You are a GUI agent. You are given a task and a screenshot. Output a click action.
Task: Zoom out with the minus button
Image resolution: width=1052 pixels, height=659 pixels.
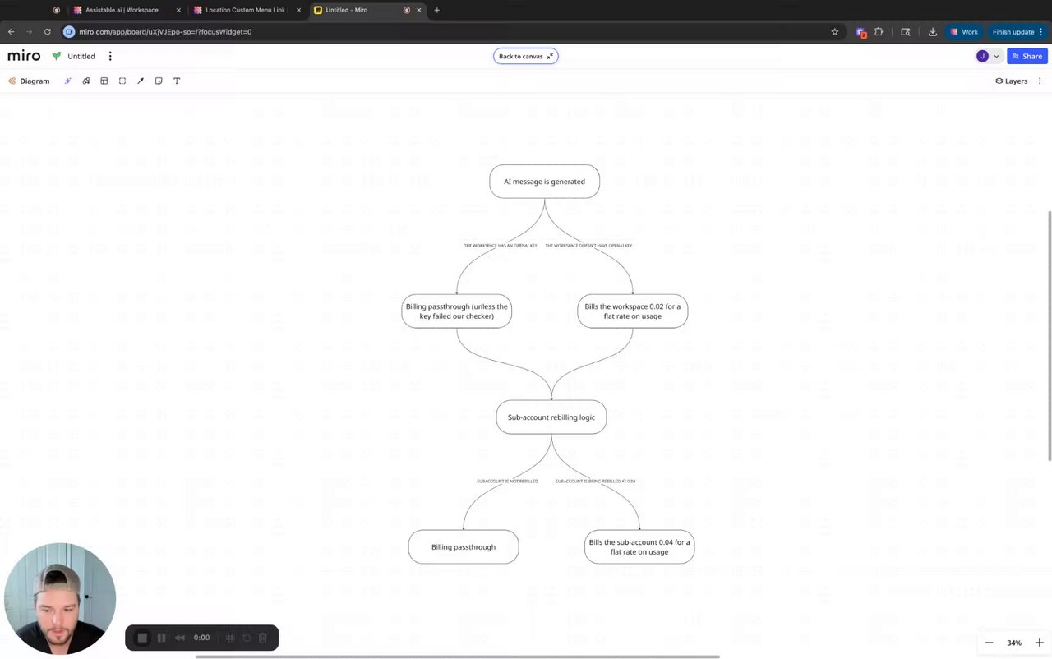989,643
